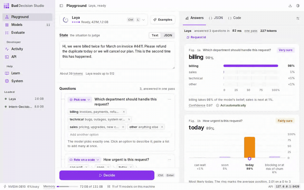304x190 pixels.
Task: Click the answers settings sliders icon
Action: pos(298,18)
